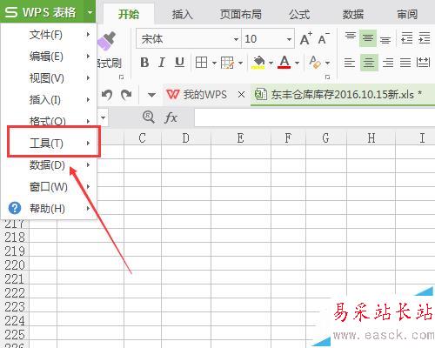Click the fx insert function icon
435x348 pixels.
(x=171, y=117)
